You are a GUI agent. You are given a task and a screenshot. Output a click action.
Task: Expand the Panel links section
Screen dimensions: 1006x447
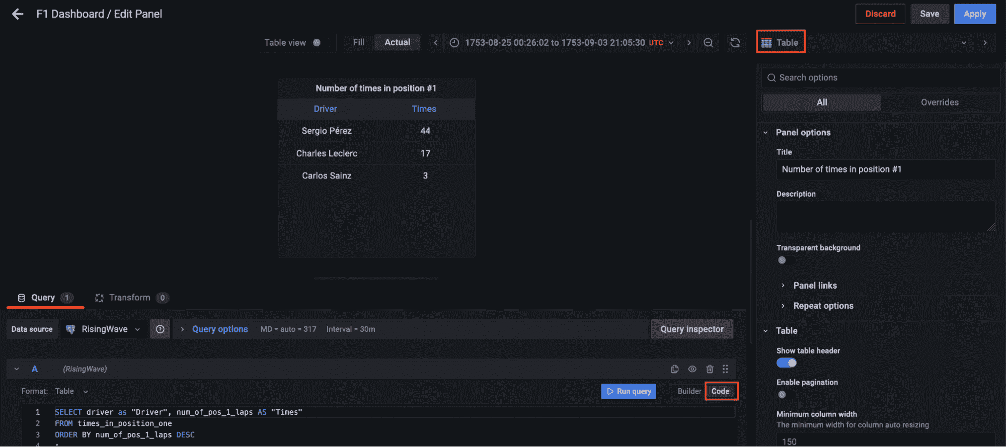point(815,286)
